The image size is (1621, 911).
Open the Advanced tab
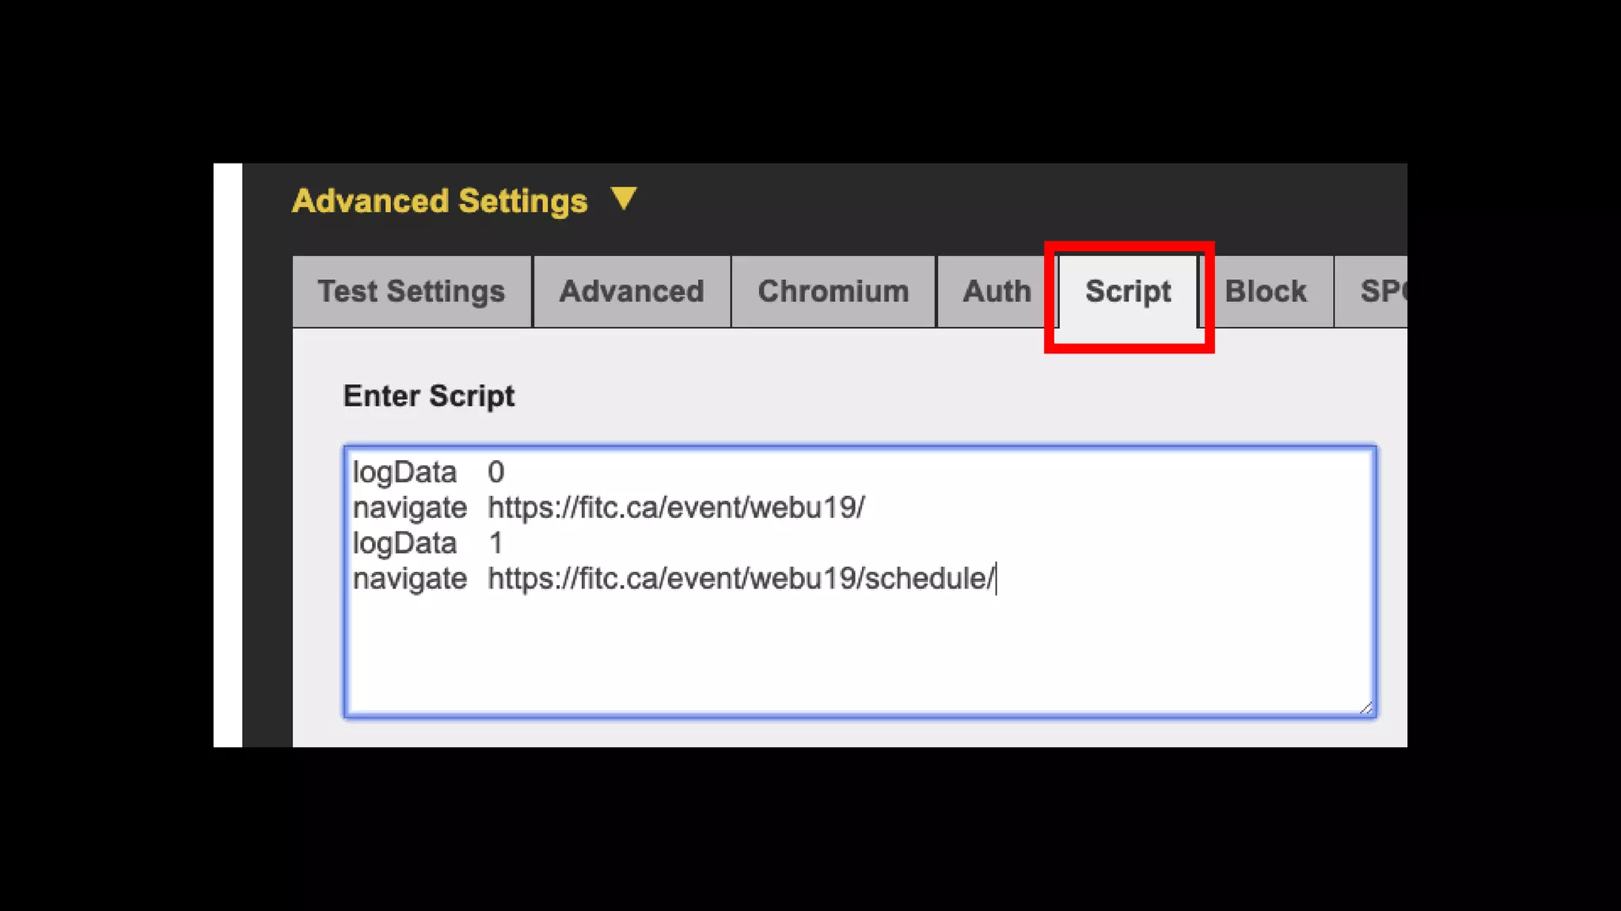tap(631, 291)
